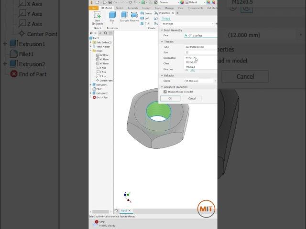Select the Sweep tool
306x229 pixels.
click(x=146, y=13)
